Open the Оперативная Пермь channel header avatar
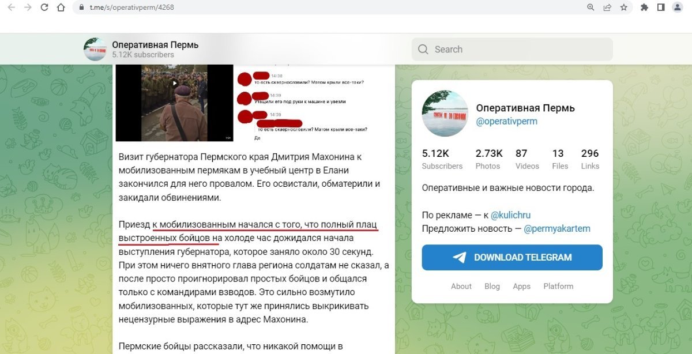The image size is (692, 354). pos(95,49)
